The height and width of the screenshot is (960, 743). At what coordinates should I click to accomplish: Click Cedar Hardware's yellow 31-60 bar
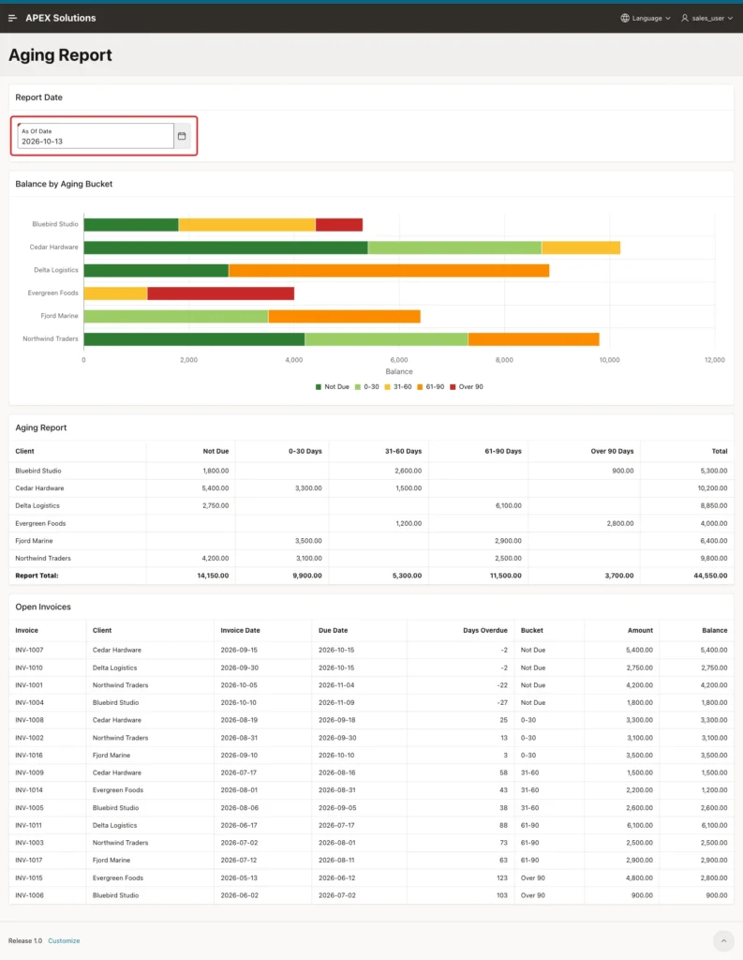(x=581, y=247)
